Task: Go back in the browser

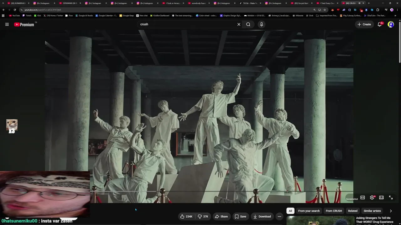Action: click(x=3, y=10)
